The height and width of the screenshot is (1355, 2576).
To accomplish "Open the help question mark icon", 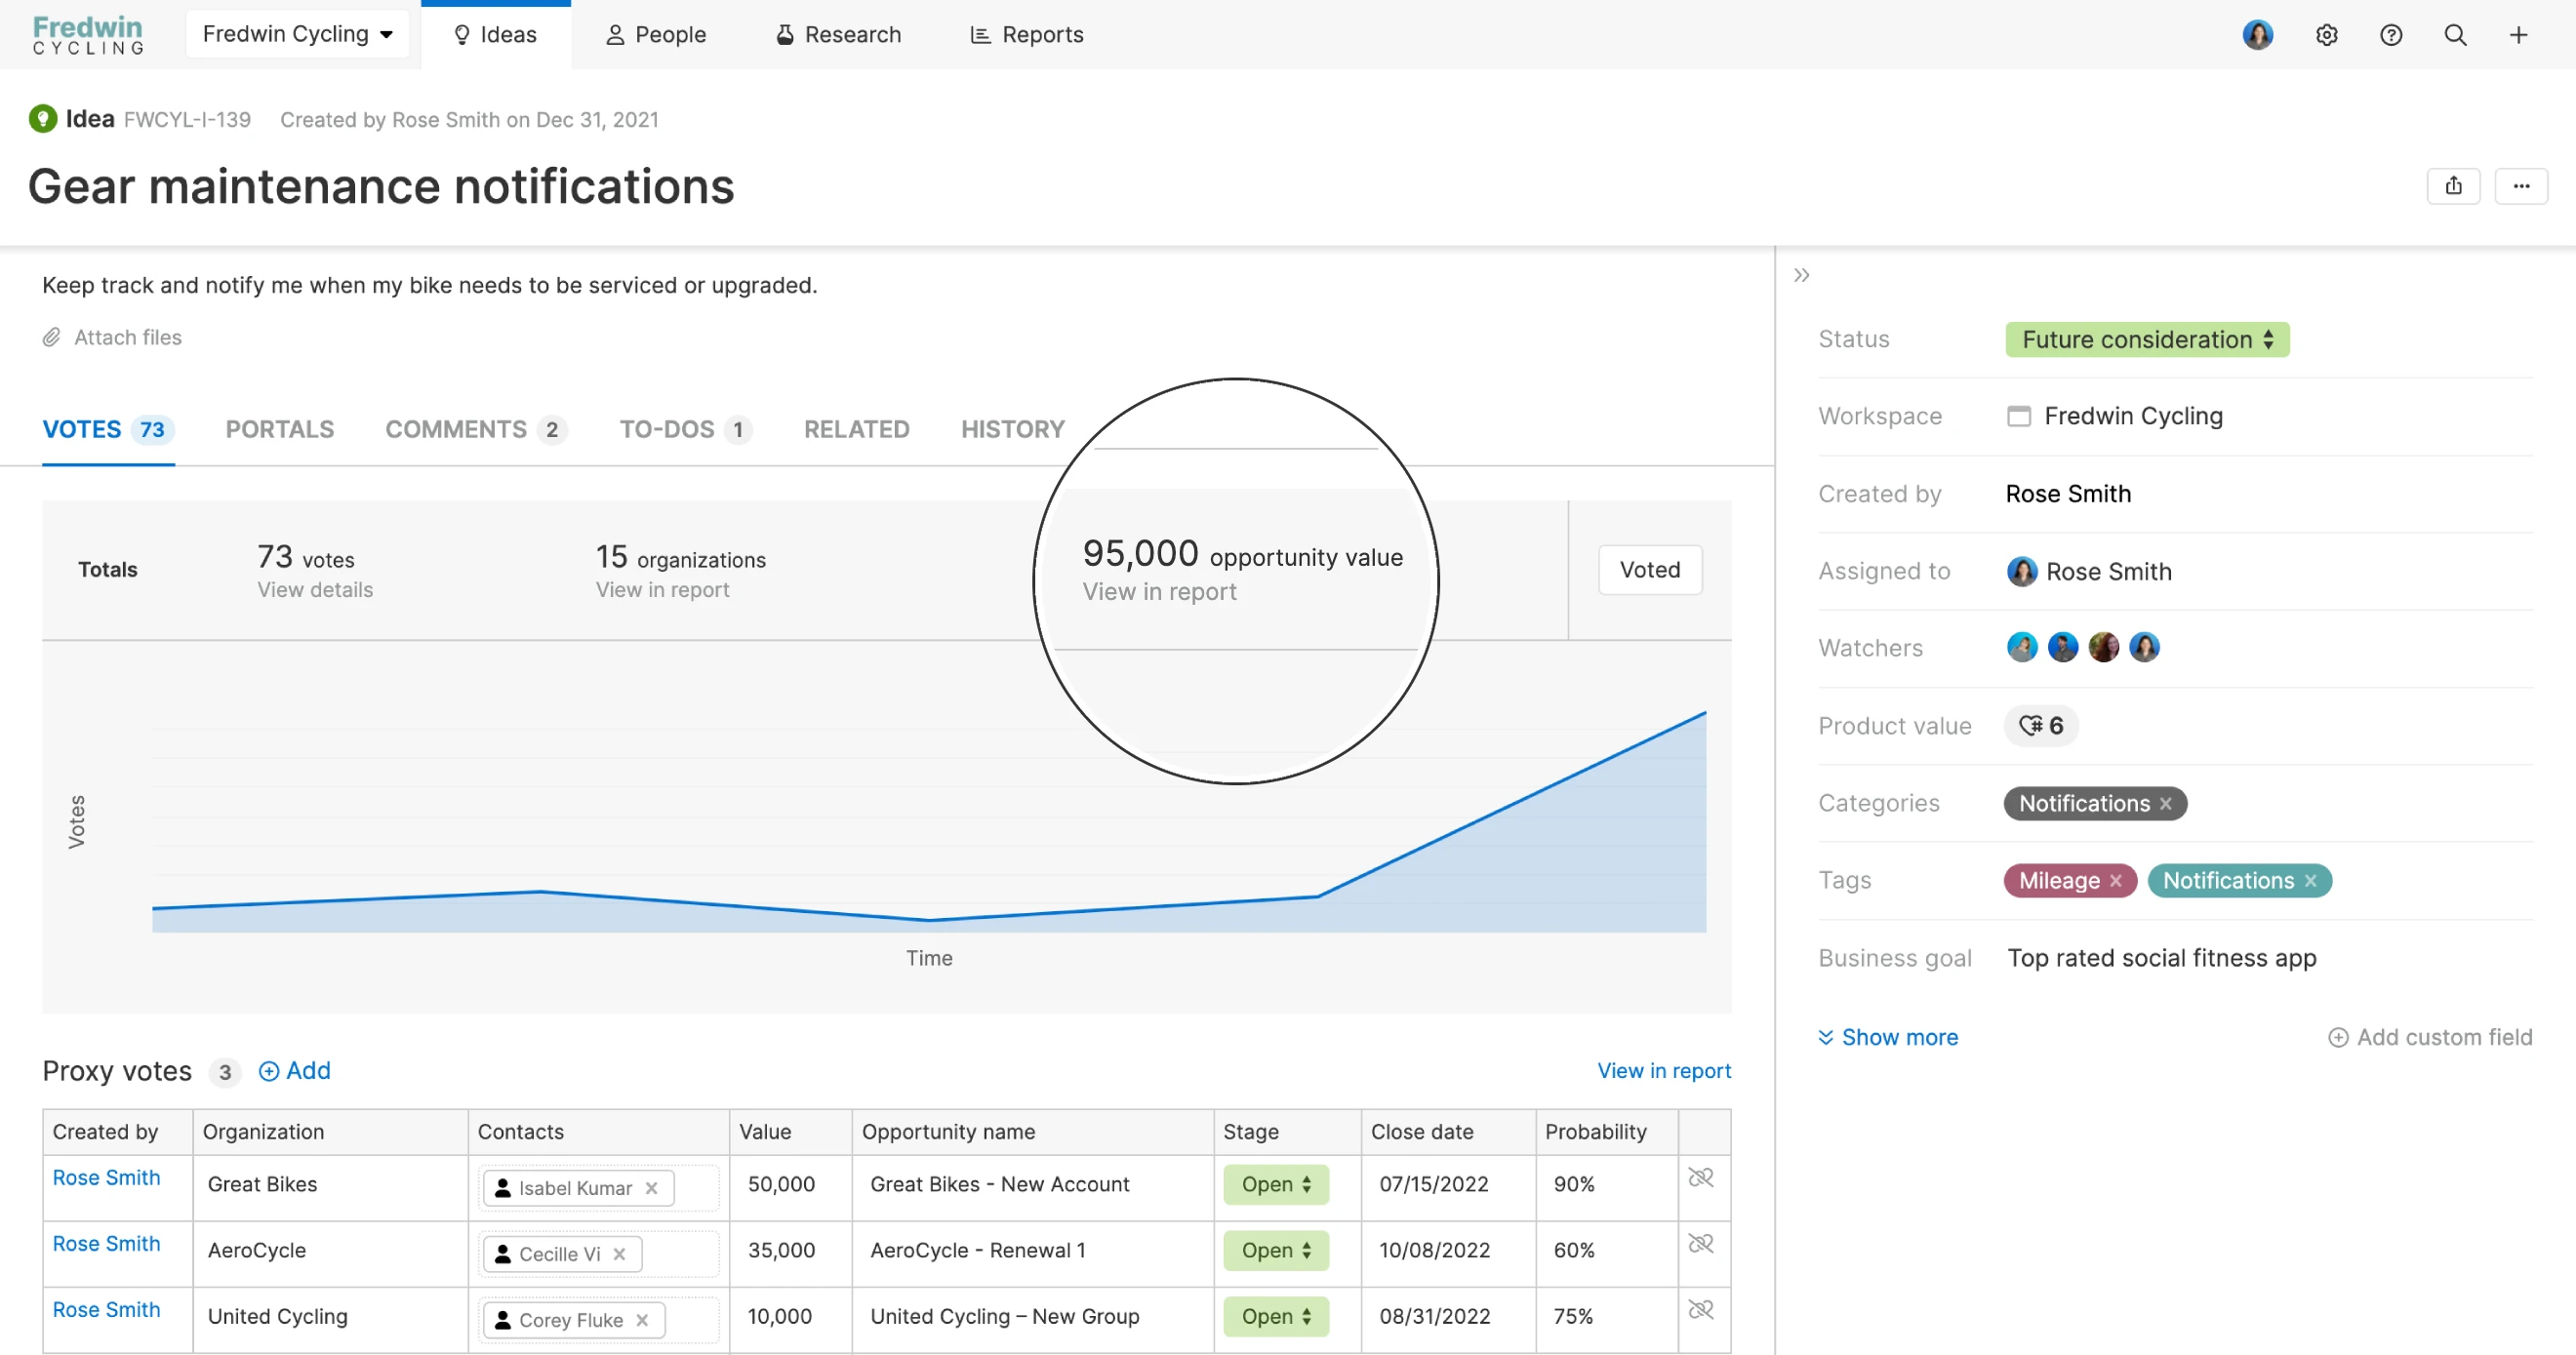I will [x=2390, y=35].
